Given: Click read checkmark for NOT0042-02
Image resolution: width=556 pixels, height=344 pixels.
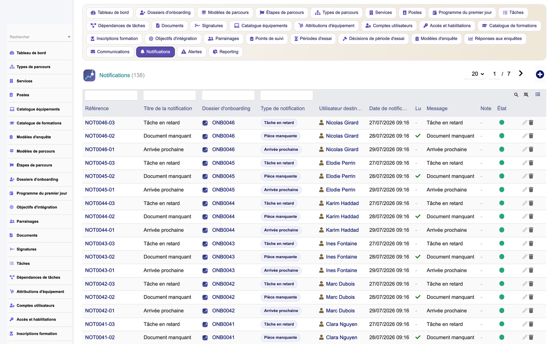Looking at the screenshot, I should pos(418,297).
